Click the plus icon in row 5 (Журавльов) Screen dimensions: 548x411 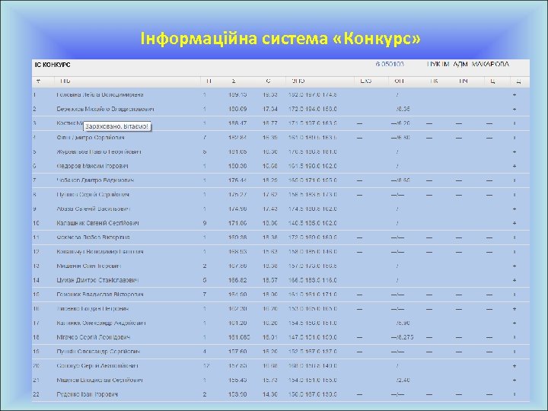pyautogui.click(x=515, y=152)
